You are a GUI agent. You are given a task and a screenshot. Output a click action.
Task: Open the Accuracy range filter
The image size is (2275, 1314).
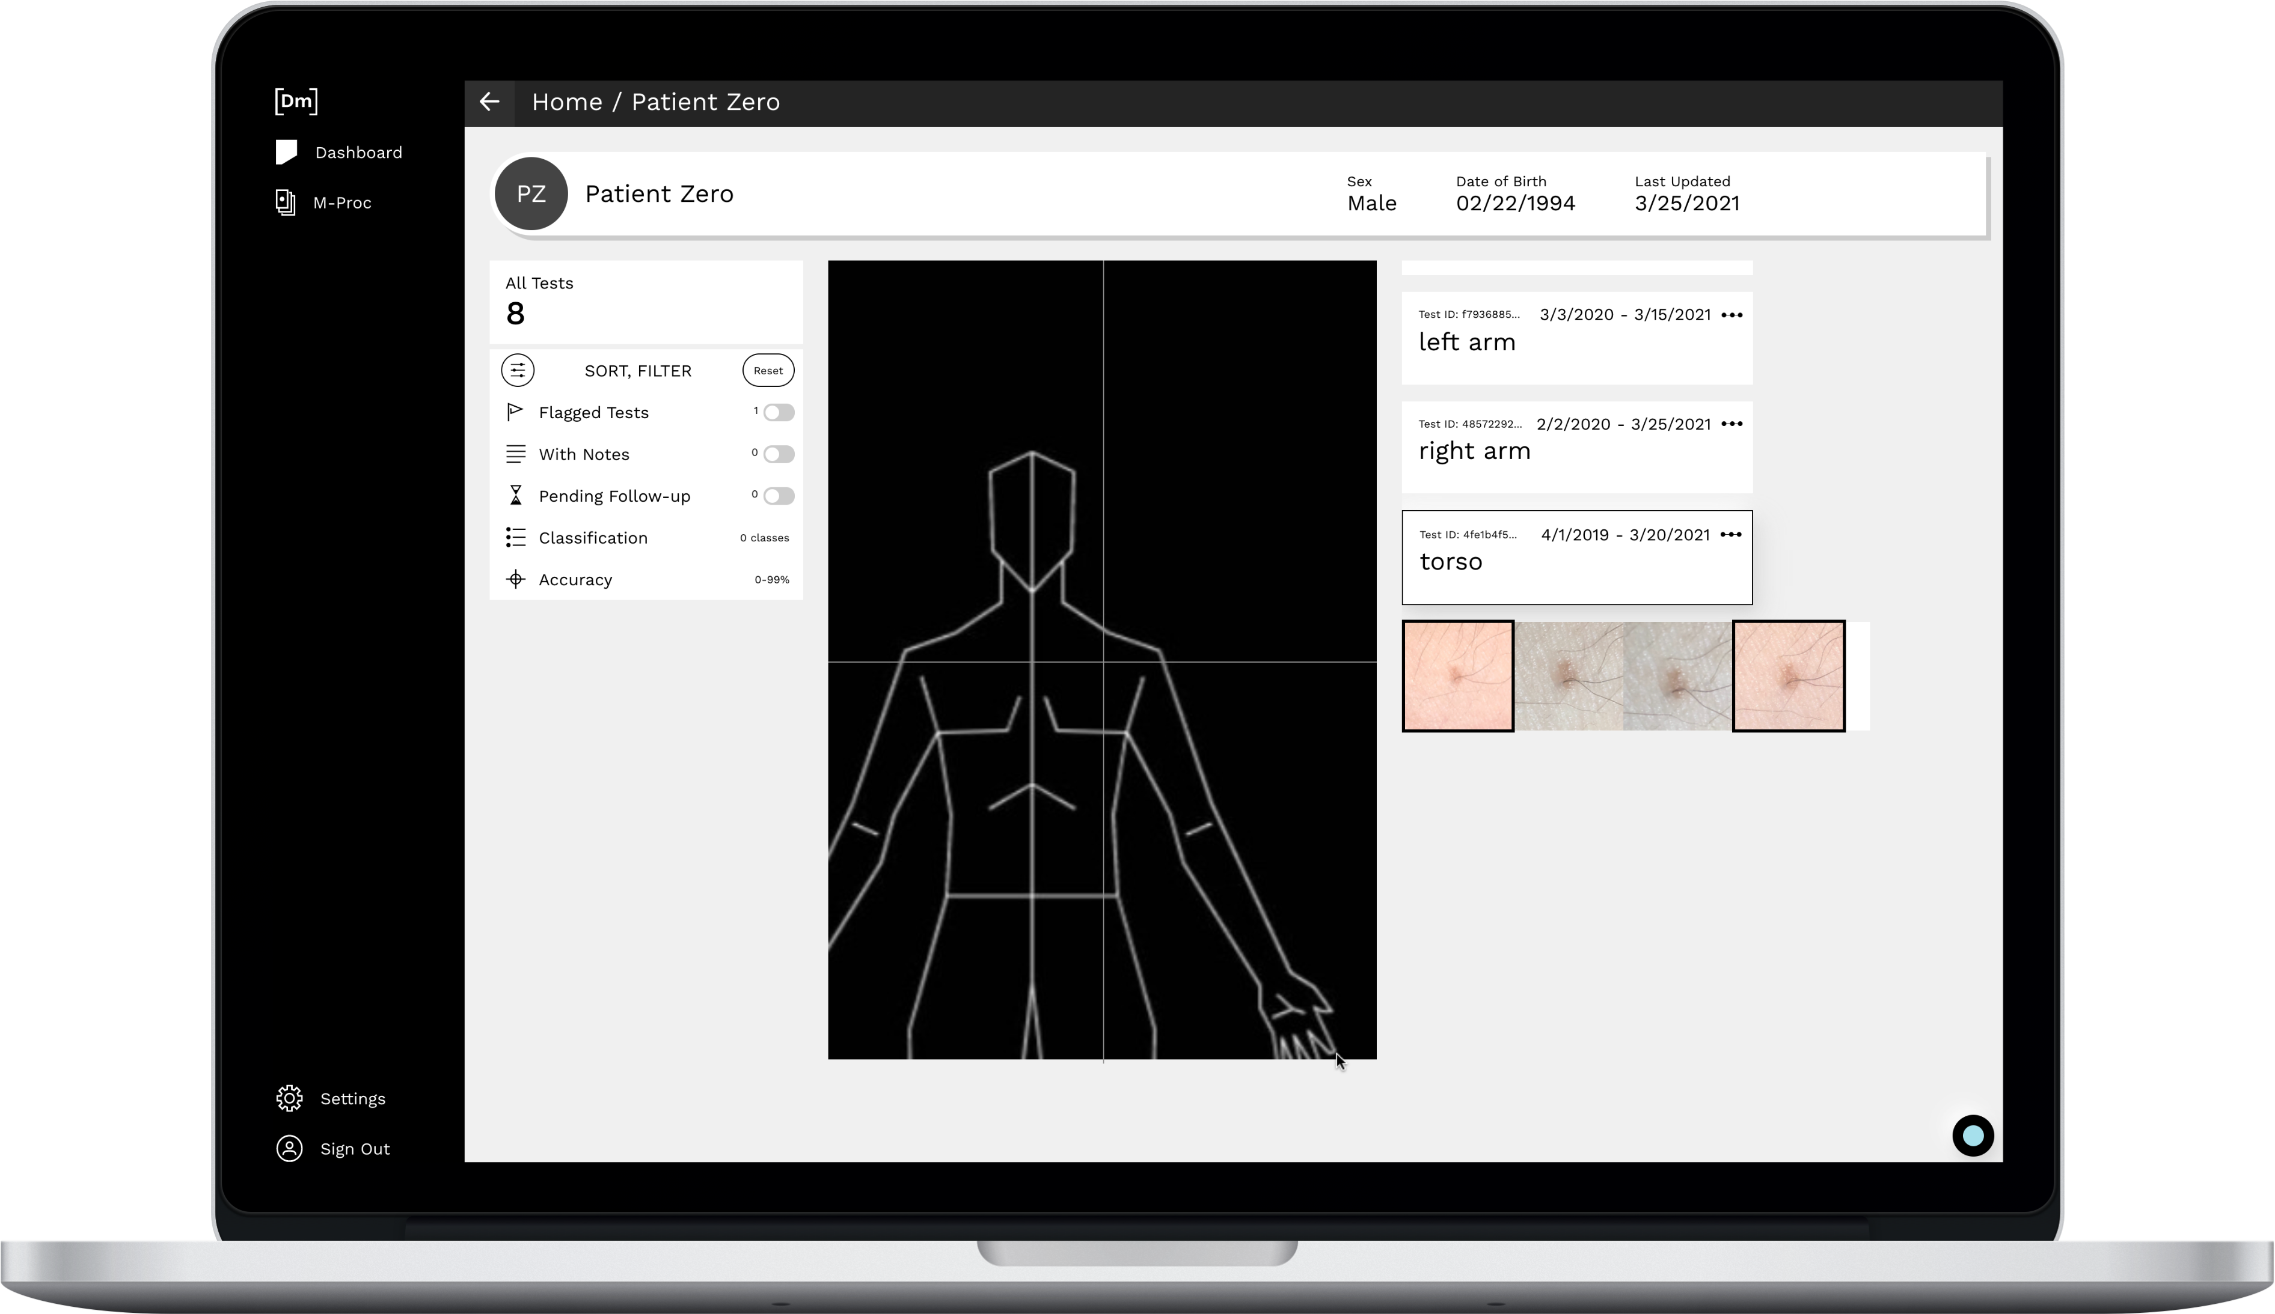pos(575,580)
